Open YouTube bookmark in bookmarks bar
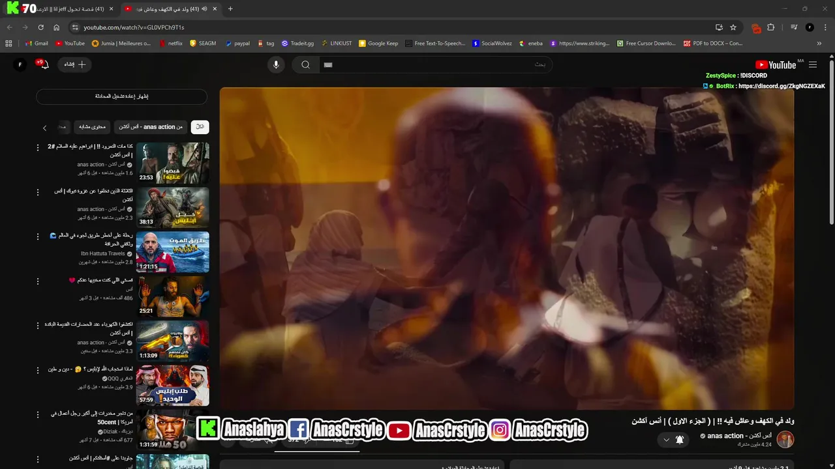 click(x=70, y=44)
